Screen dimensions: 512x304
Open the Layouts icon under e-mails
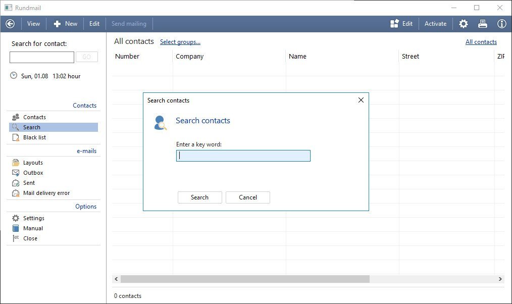tap(15, 162)
